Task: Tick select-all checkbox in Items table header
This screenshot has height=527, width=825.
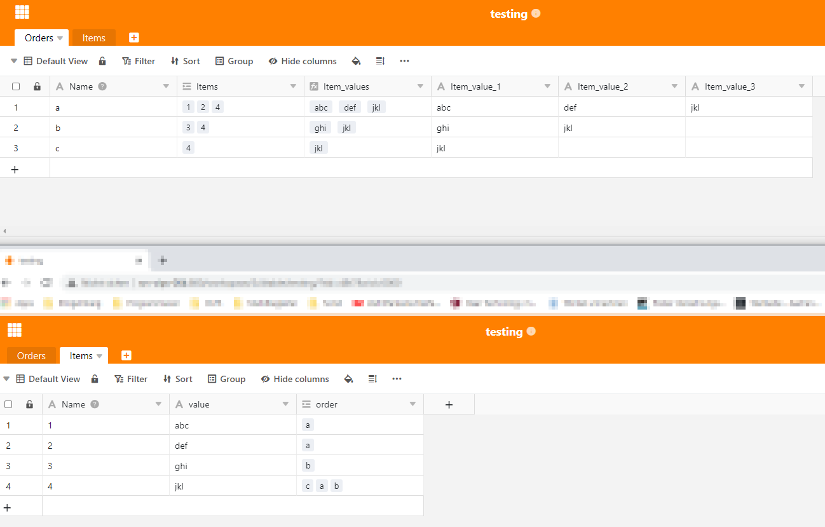Action: coord(8,404)
